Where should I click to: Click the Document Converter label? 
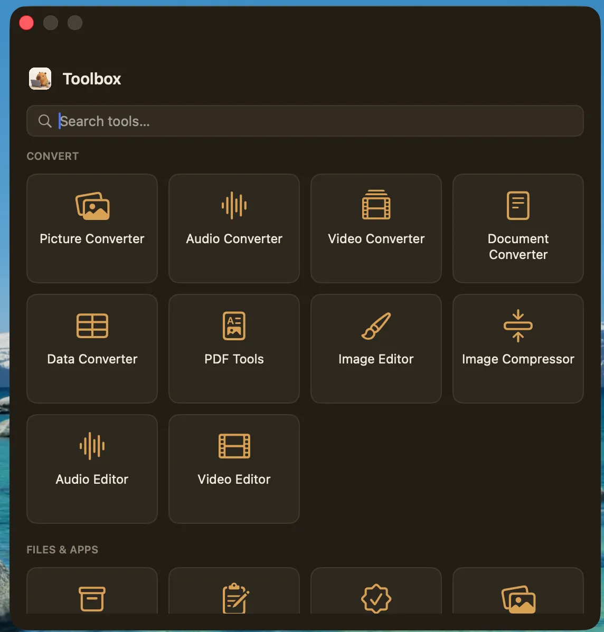pyautogui.click(x=518, y=247)
